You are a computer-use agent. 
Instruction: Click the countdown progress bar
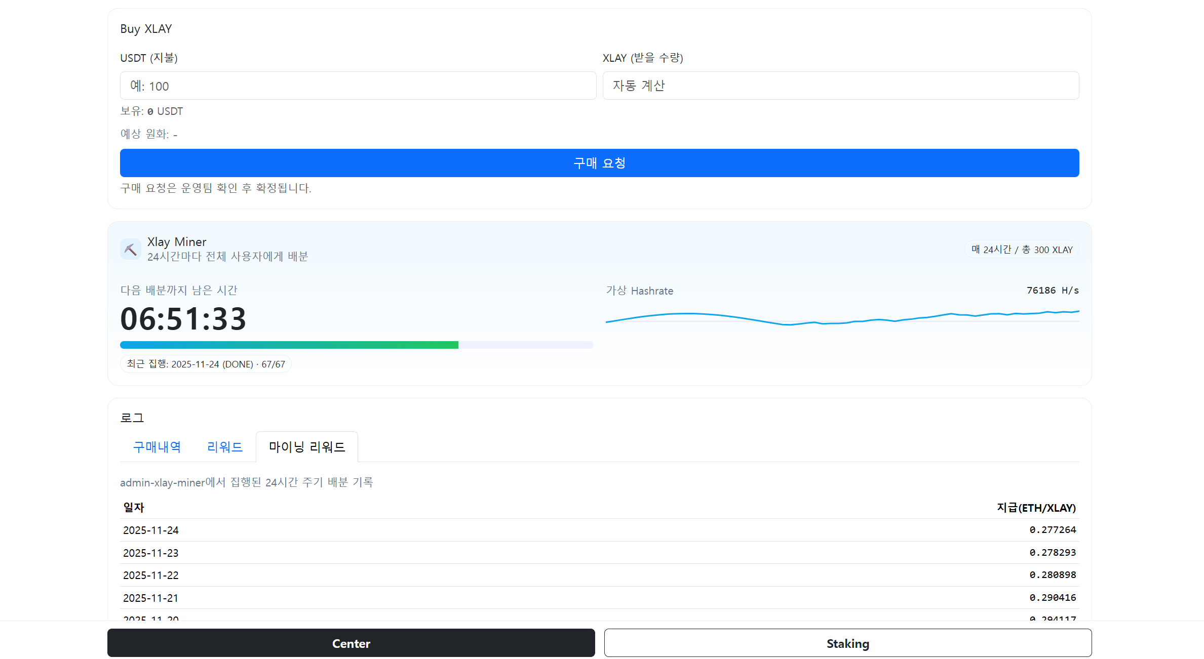357,345
